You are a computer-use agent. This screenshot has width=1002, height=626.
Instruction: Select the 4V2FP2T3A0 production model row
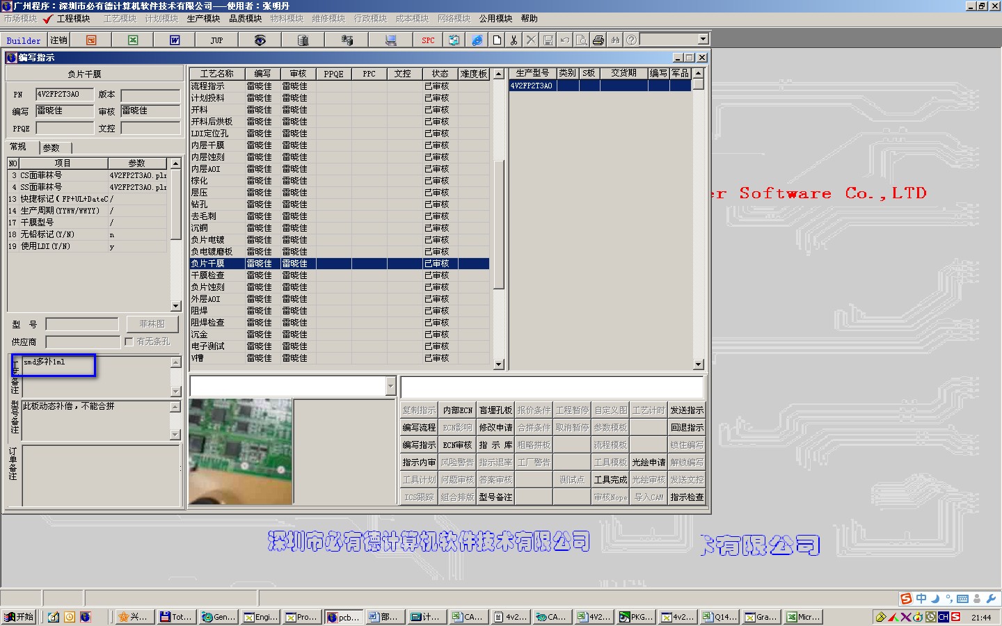[601, 86]
